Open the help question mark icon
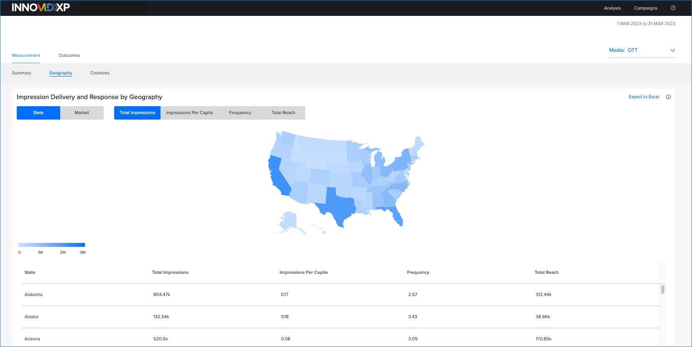Screen dimensions: 692x347 [x=673, y=8]
